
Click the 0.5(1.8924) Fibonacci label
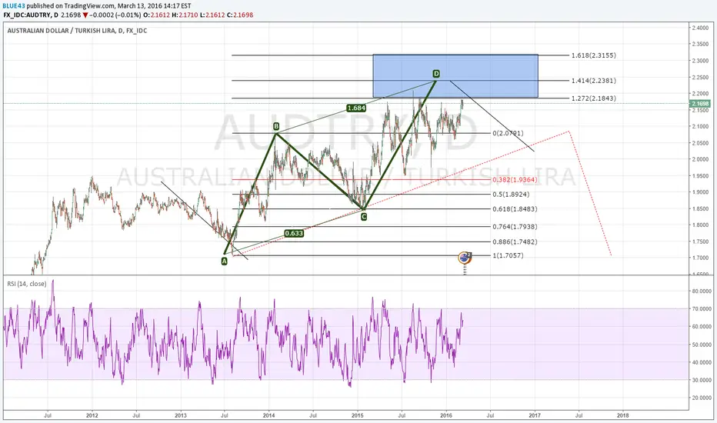pos(512,195)
